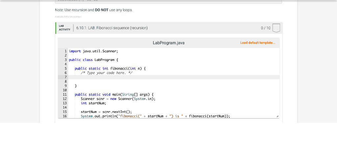The width and height of the screenshot is (337, 151).
Task: Click line 12 'Scanner scnr = new Scanner(System.in);'
Action: [118, 99]
